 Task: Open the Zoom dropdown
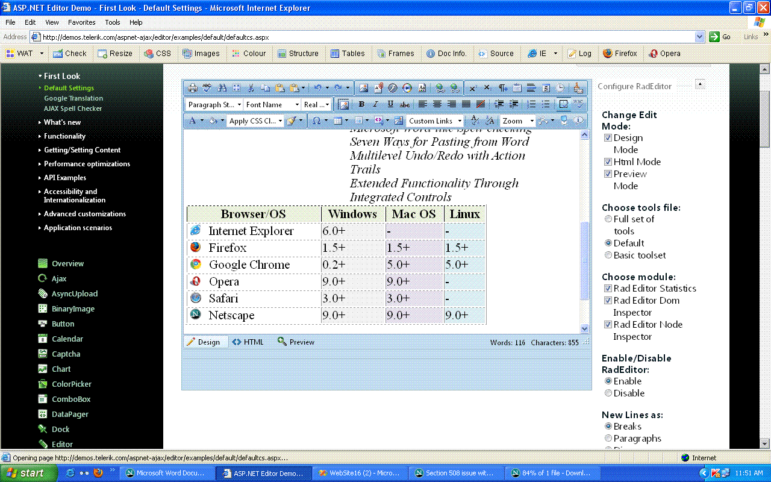tap(518, 120)
